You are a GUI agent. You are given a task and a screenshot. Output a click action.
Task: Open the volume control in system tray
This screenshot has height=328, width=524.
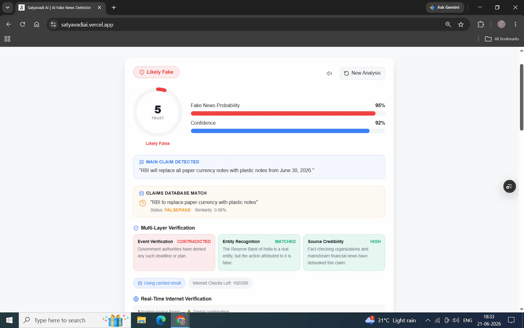click(x=456, y=320)
